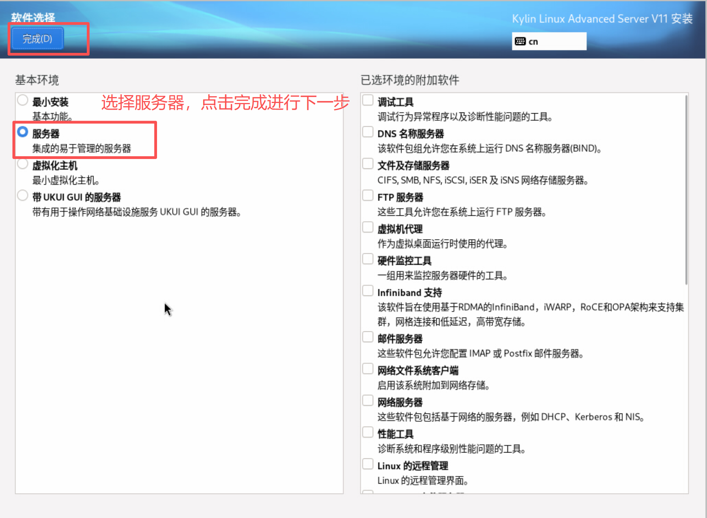The image size is (707, 518).
Task: Check the 邮件服务器 add-on
Action: point(368,337)
